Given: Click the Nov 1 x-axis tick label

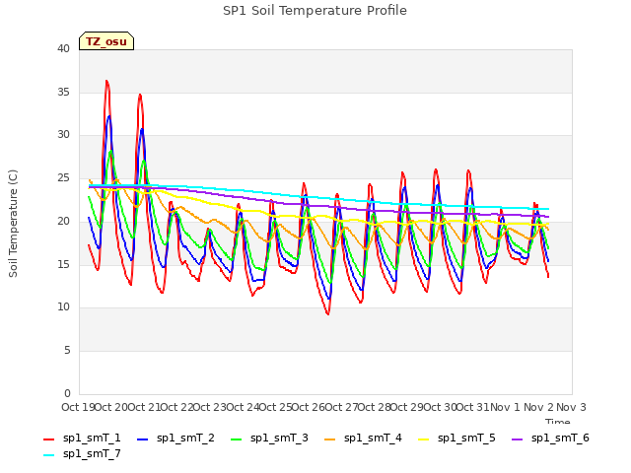Looking at the screenshot, I should coord(505,407).
